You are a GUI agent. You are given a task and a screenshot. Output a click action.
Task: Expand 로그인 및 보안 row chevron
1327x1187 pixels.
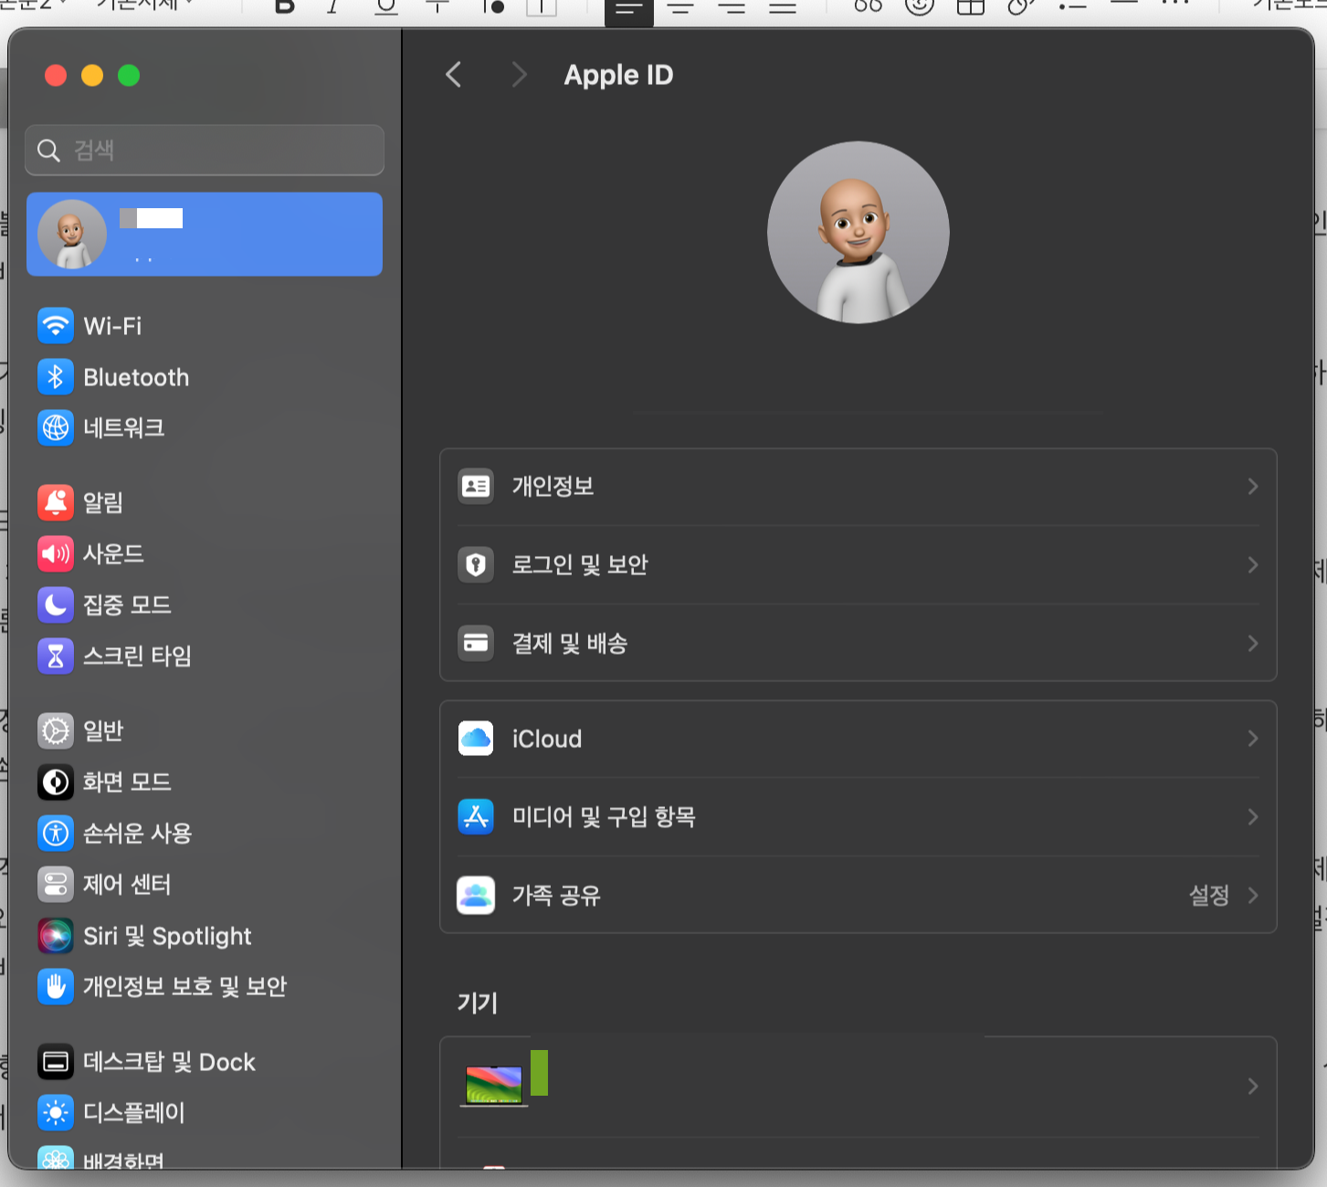pos(1253,565)
